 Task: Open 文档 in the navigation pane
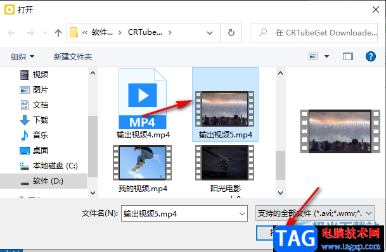pyautogui.click(x=41, y=105)
